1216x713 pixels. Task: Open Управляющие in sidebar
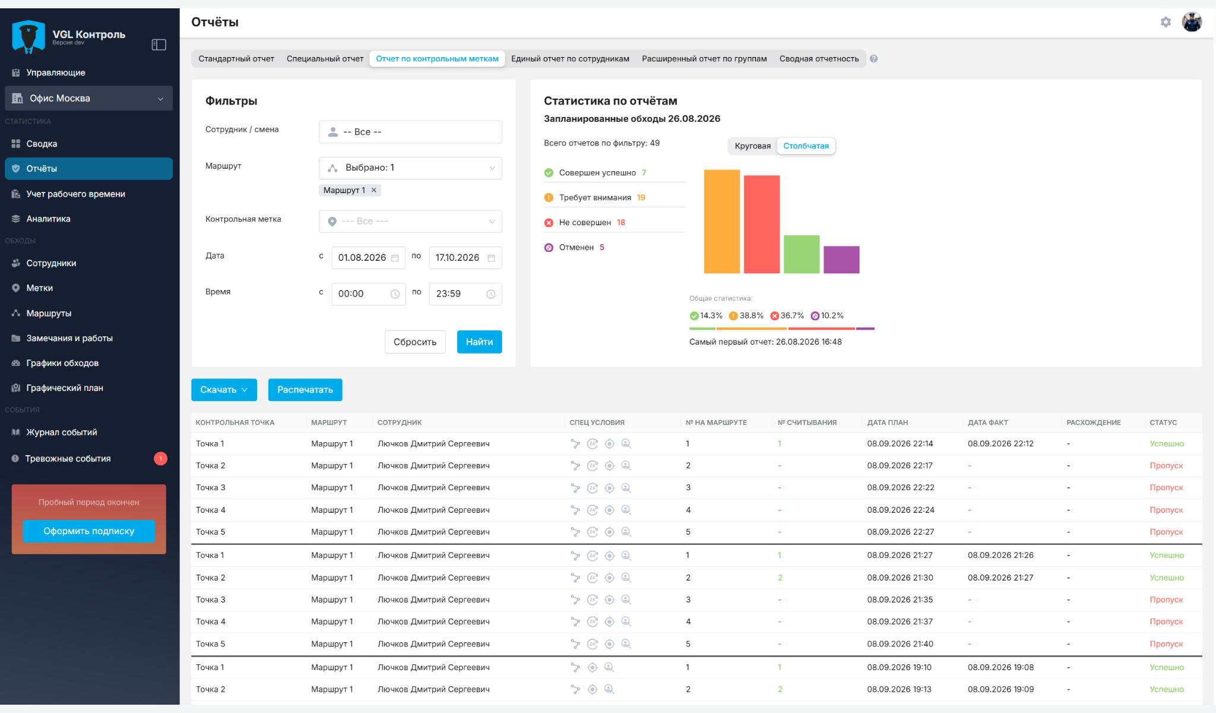88,72
